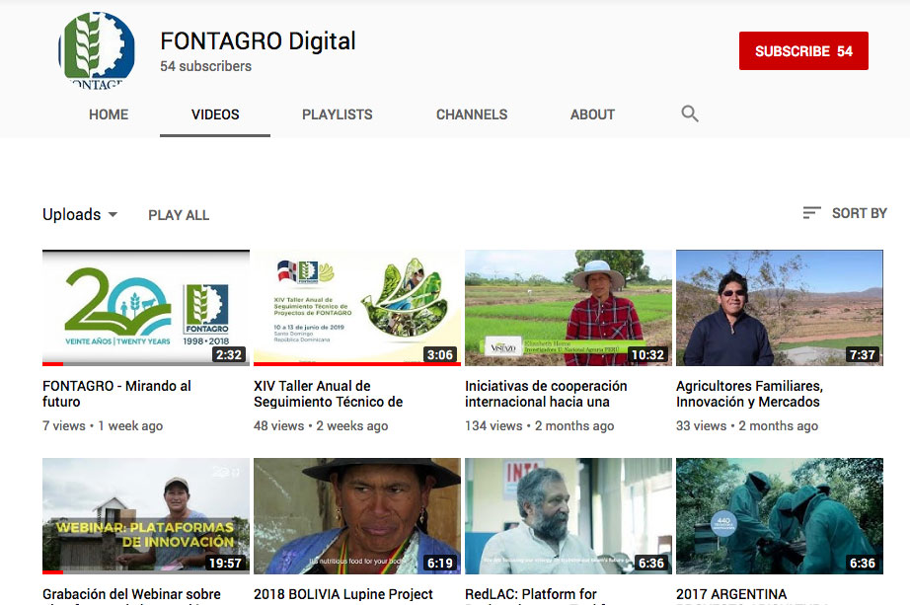Open the channel search magnifier icon
Image resolution: width=910 pixels, height=605 pixels.
[690, 113]
